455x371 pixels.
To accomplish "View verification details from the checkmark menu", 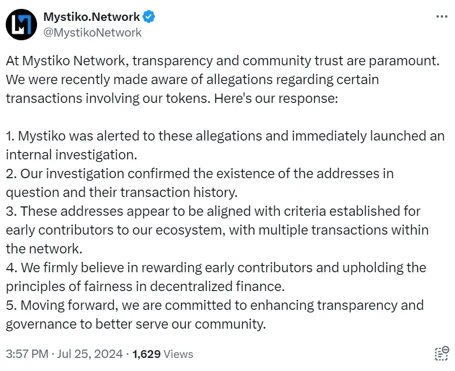I will point(148,16).
